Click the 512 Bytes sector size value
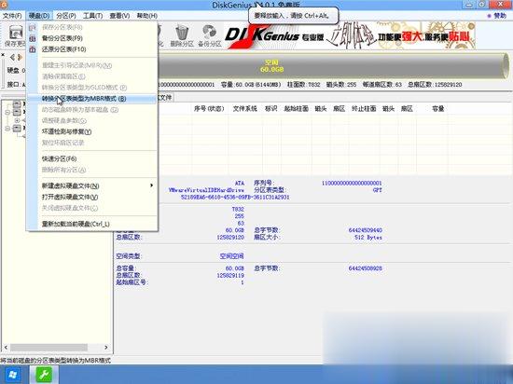 368,238
